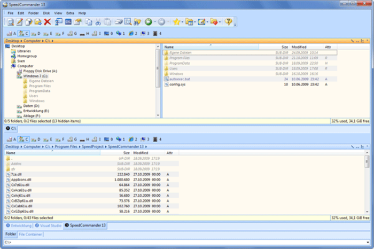The height and width of the screenshot is (249, 374).
Task: Click the yellow star favorites icon
Action: click(x=176, y=22)
